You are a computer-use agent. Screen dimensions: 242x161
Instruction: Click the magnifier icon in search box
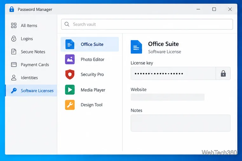pyautogui.click(x=67, y=24)
